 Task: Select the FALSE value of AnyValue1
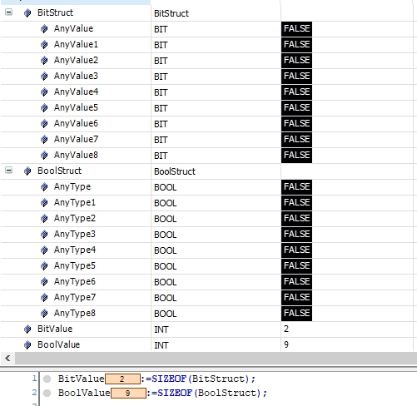296,44
